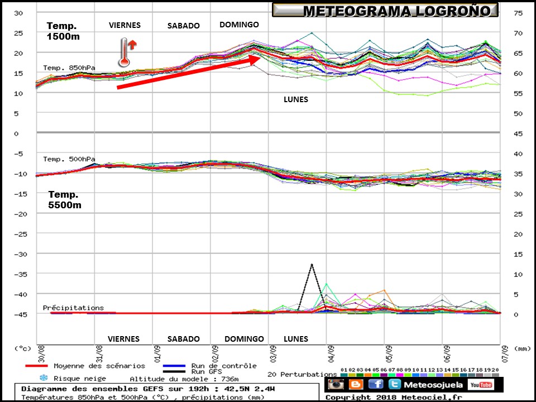Viewport: 536px width, 402px height.
Task: Click 'Altitude du modele : 736m' text
Action: click(x=184, y=379)
